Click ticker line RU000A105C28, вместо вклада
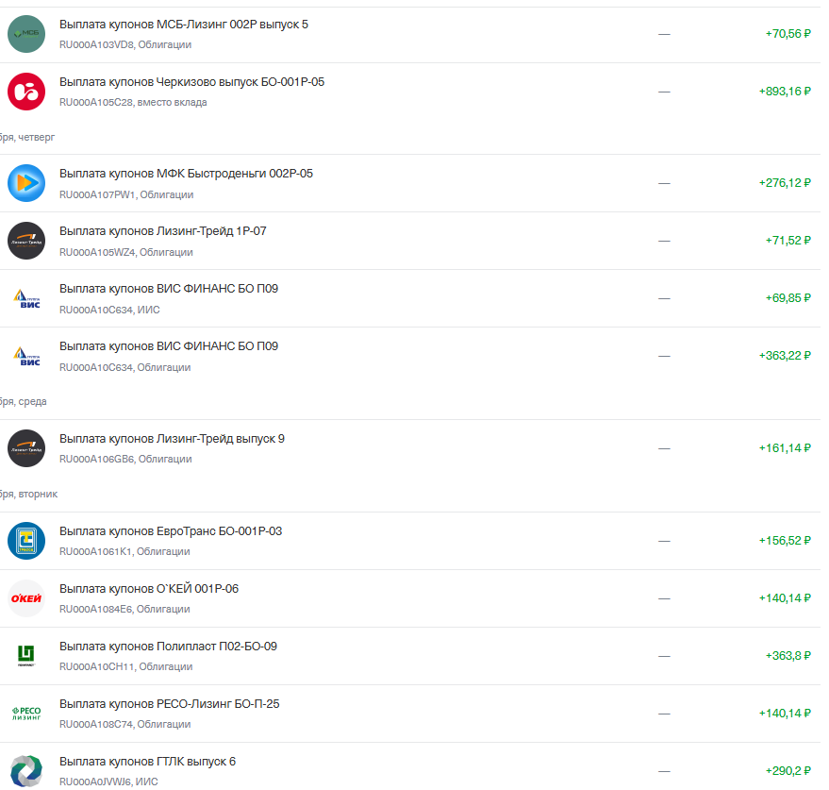Screen dimensions: 829x790 tap(133, 103)
